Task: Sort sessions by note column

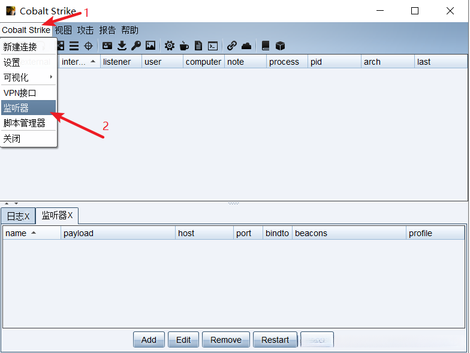Action: (246, 62)
